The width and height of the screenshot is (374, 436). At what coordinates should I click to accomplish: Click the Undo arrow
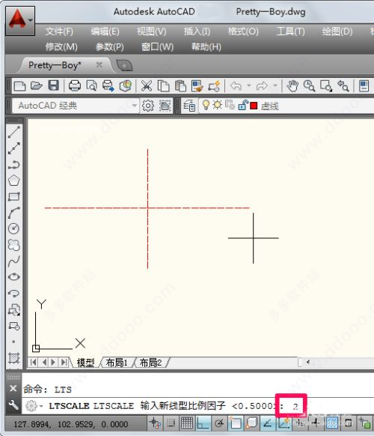[236, 86]
